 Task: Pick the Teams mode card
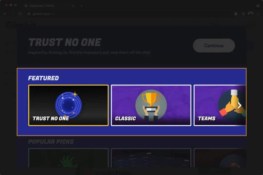220,105
